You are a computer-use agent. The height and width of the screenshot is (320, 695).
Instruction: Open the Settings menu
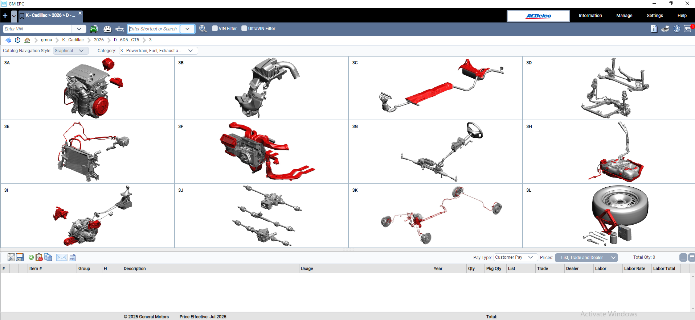(655, 16)
